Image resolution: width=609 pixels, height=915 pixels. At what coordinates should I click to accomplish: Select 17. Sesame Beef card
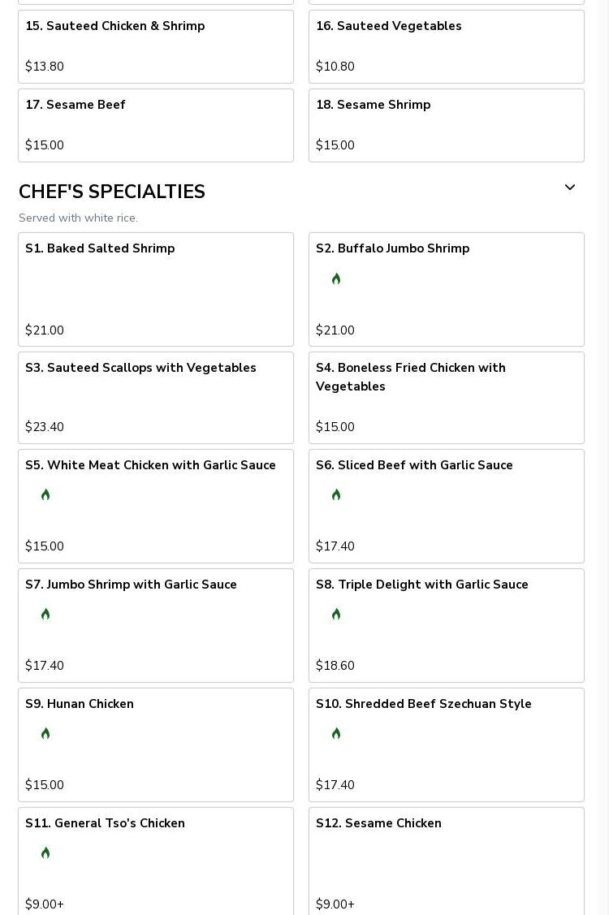point(156,126)
